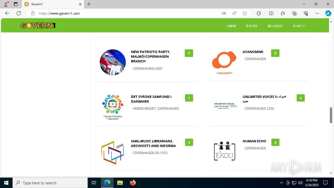Viewport: 334px width, 188px height.
Task: Open the Windows Start menu
Action: coord(6,183)
